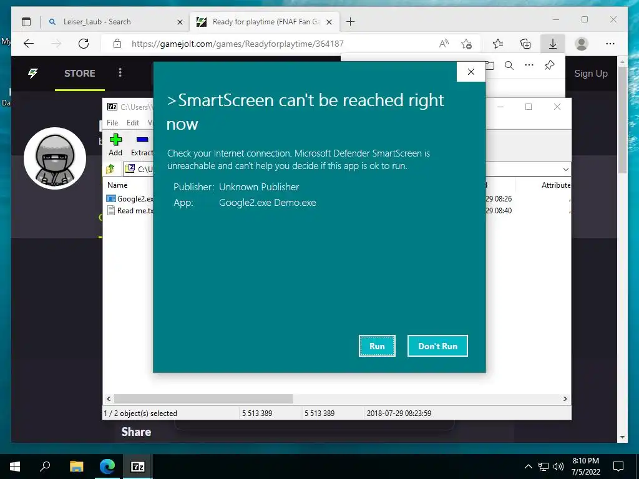Screen dimensions: 639x479
Task: Open the Game Jolt STORE tab
Action: tap(79, 74)
